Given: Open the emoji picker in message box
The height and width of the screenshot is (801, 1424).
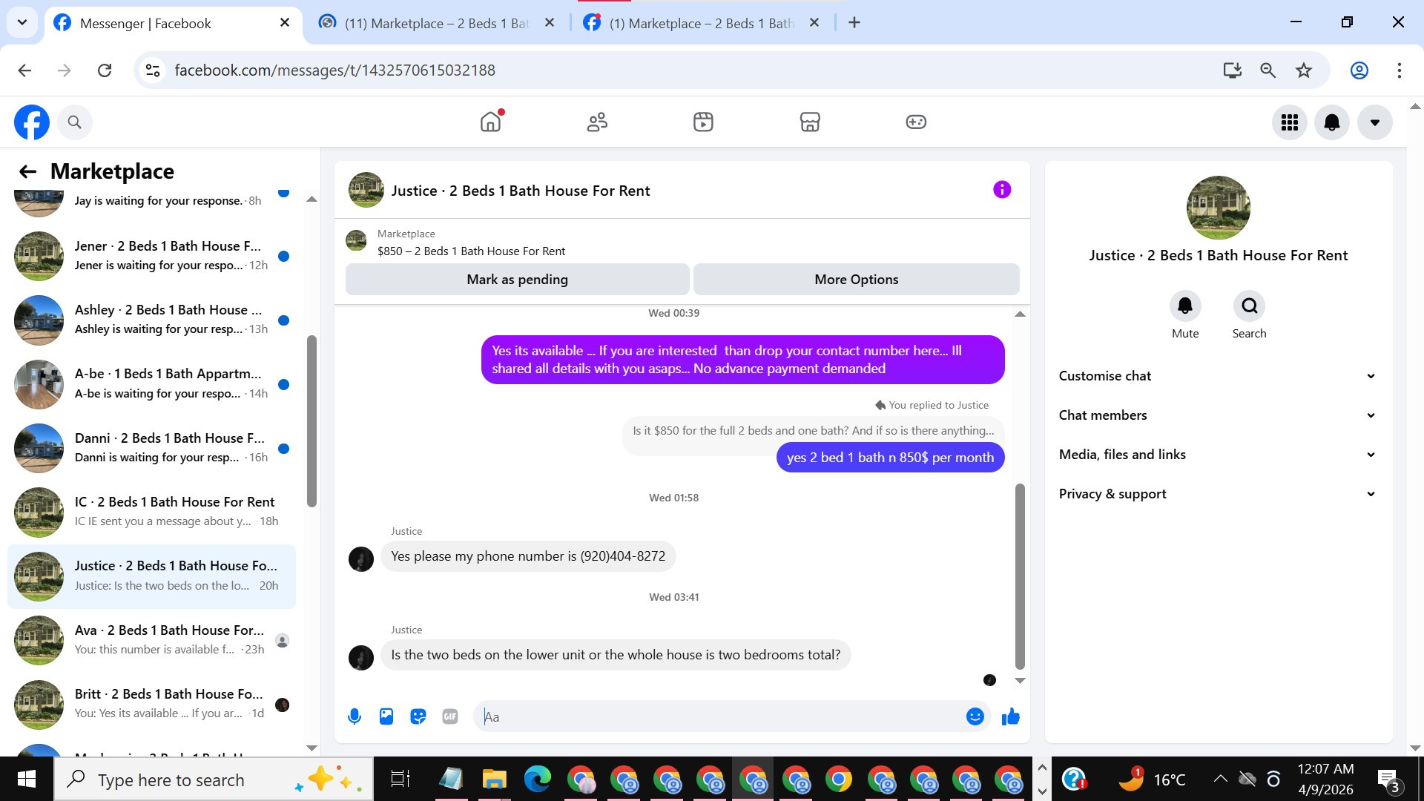Looking at the screenshot, I should point(975,716).
